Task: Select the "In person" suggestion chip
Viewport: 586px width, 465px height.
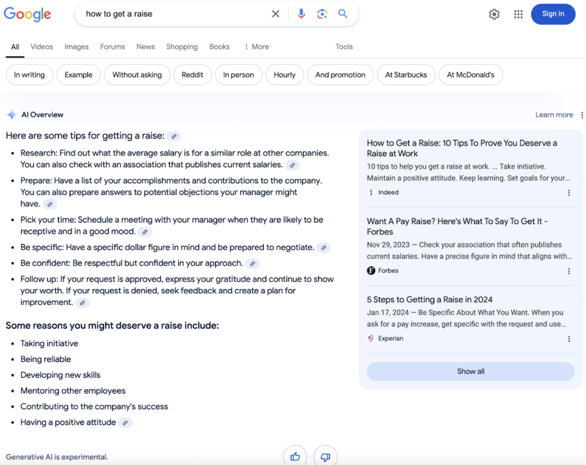Action: tap(239, 75)
